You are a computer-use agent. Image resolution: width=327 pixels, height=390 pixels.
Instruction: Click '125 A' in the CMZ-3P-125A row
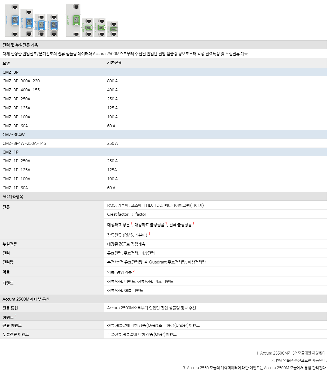[113, 108]
